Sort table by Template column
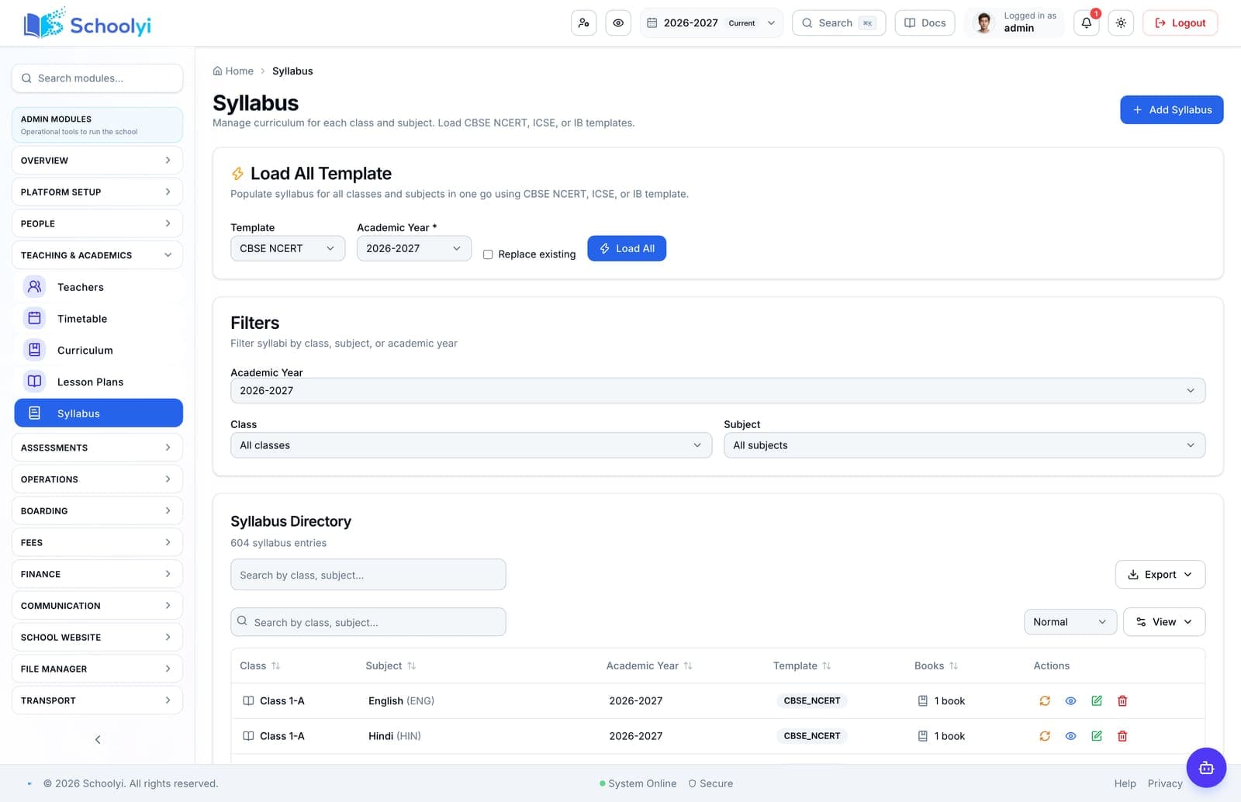 [802, 666]
